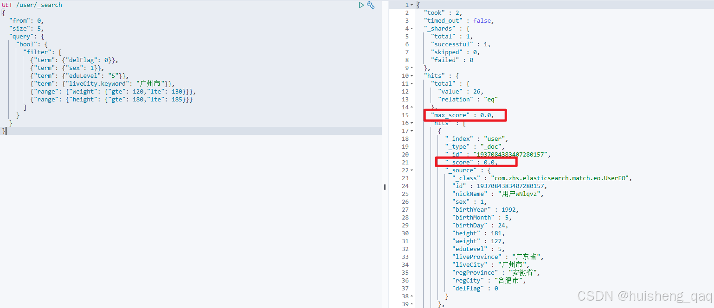Click the "regCity" 合肥市 line
The height and width of the screenshot is (308, 714).
(489, 281)
